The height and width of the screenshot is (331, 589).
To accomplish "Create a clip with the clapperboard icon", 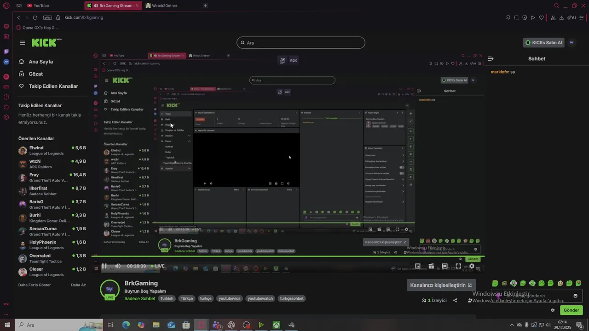I will [x=431, y=266].
